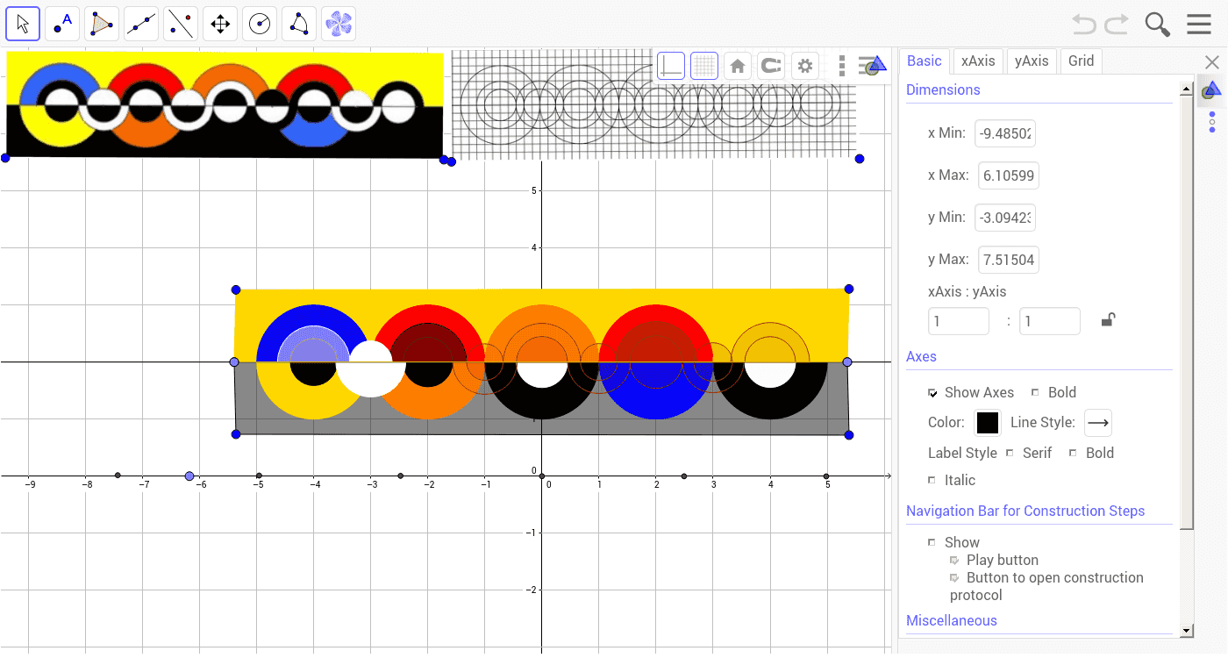Open the three-dot more options
Screen dimensions: 1228x658
pos(842,66)
